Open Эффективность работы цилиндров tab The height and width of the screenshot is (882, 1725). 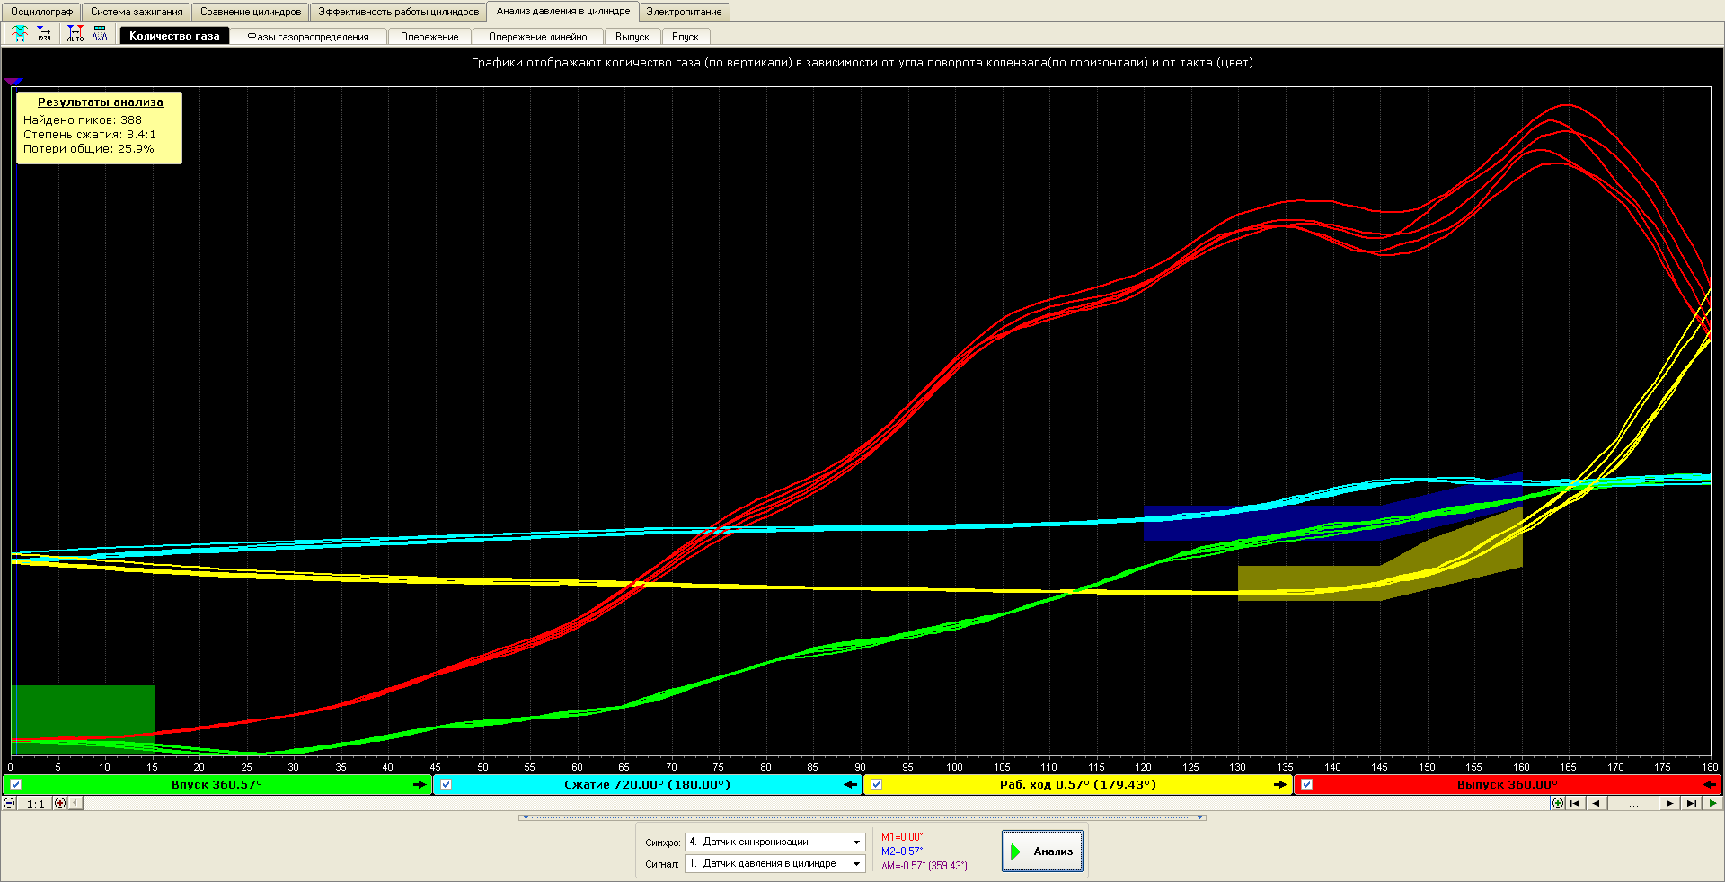coord(399,12)
